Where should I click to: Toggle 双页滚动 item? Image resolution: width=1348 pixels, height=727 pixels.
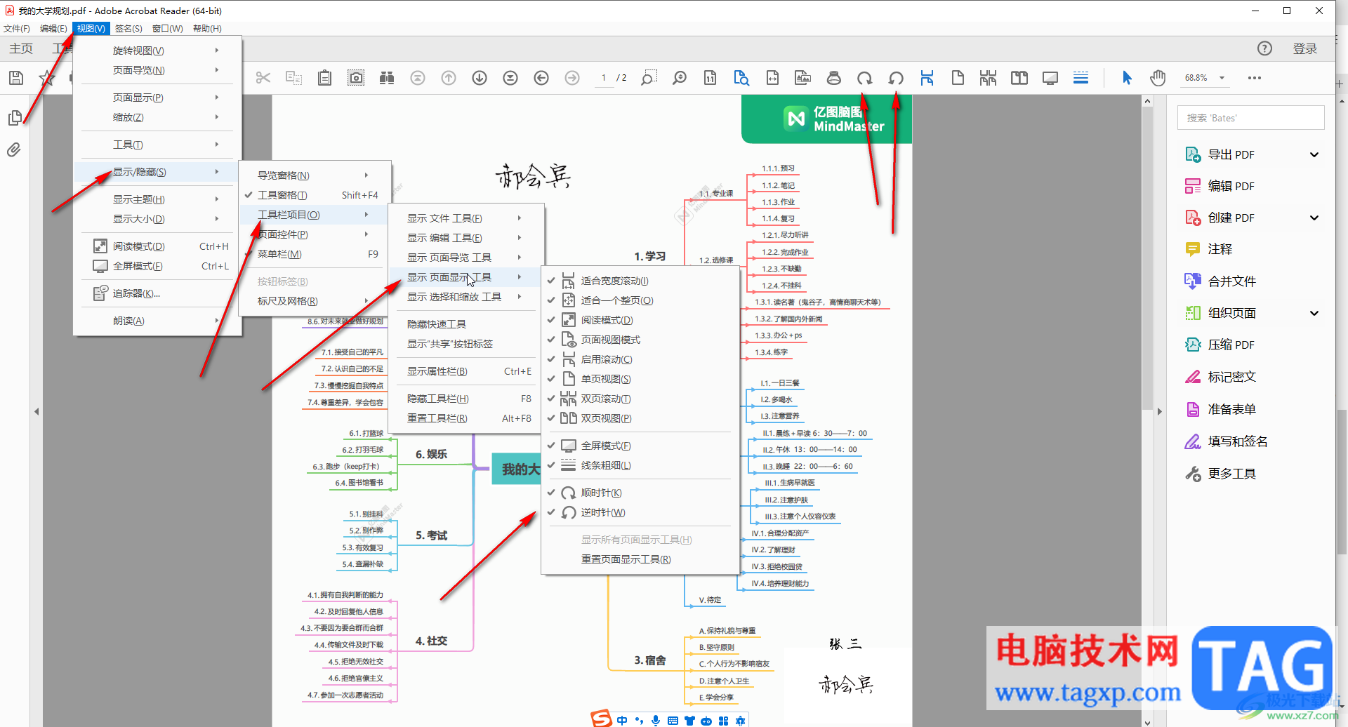pos(640,399)
